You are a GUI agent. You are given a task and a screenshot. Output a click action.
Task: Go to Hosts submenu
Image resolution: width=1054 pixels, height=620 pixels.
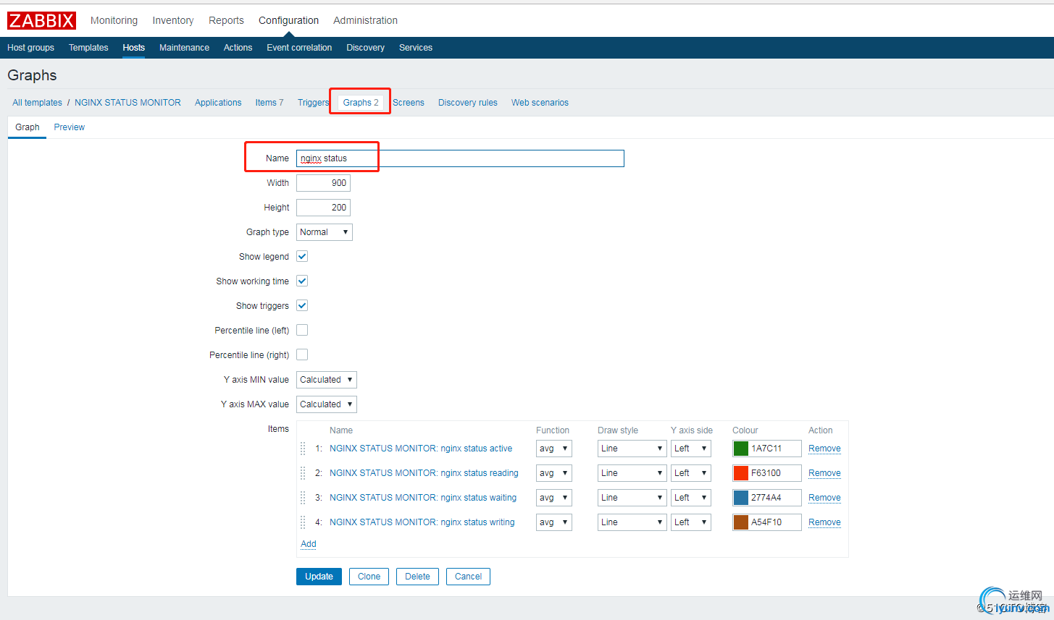[x=133, y=48]
